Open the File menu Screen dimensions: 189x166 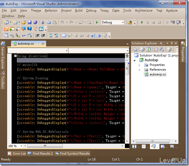click(4, 11)
